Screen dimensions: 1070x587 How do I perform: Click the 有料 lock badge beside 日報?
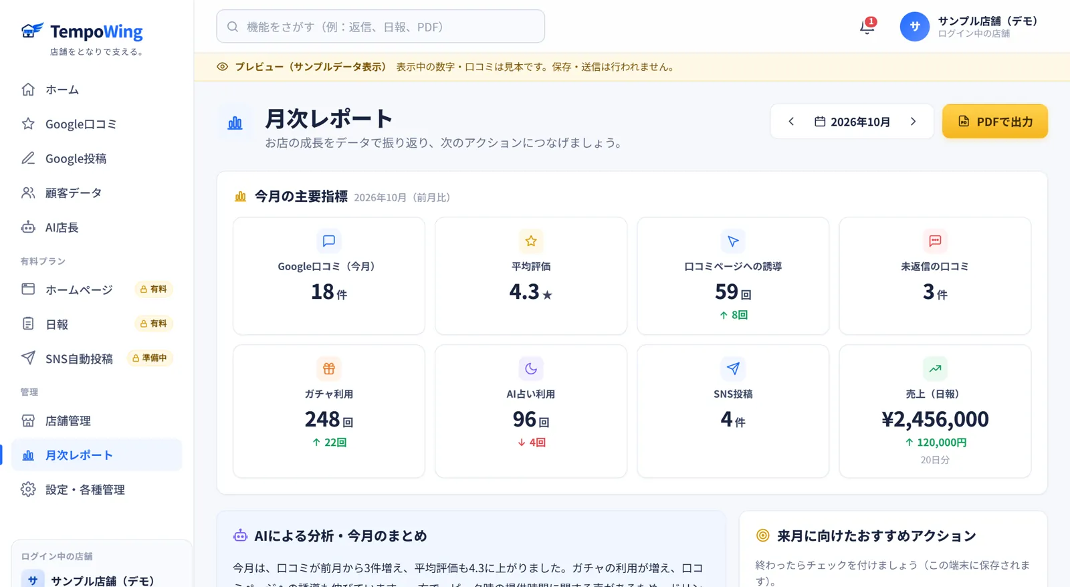[153, 324]
